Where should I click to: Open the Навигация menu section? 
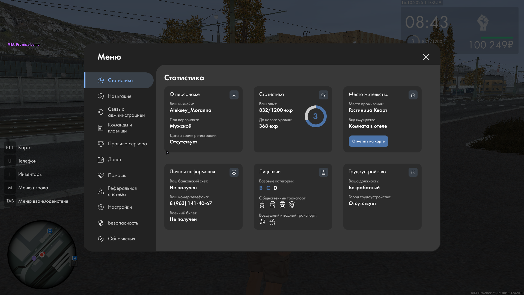(120, 96)
